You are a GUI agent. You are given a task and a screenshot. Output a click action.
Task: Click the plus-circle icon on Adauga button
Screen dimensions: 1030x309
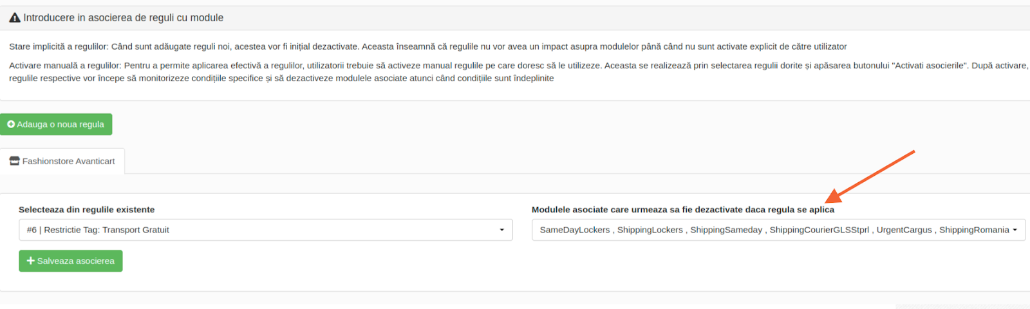point(11,124)
